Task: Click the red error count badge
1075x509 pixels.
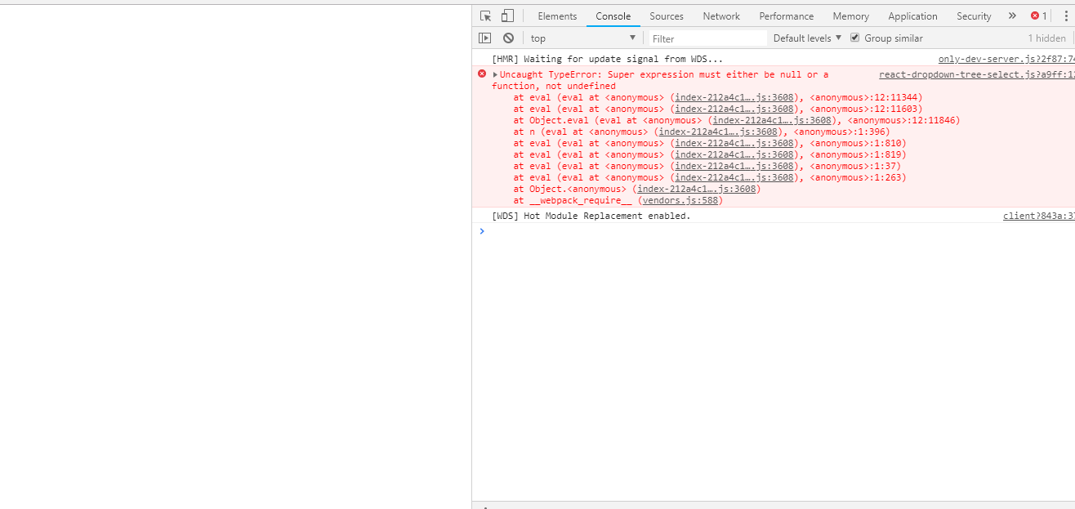Action: coord(1039,16)
